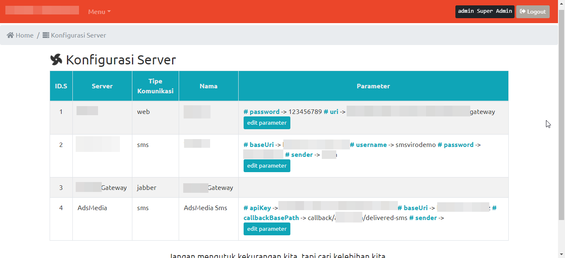
Task: Click the jabber communication type cell
Action: (146, 188)
